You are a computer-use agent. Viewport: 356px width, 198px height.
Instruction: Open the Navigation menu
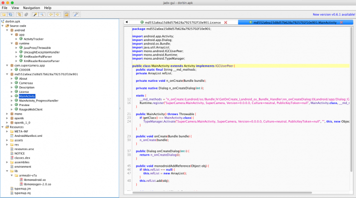[31, 8]
